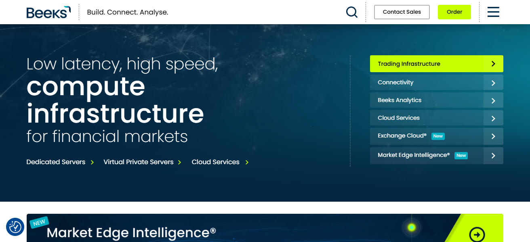
Task: Expand the Trading Infrastructure chevron
Action: [x=493, y=63]
